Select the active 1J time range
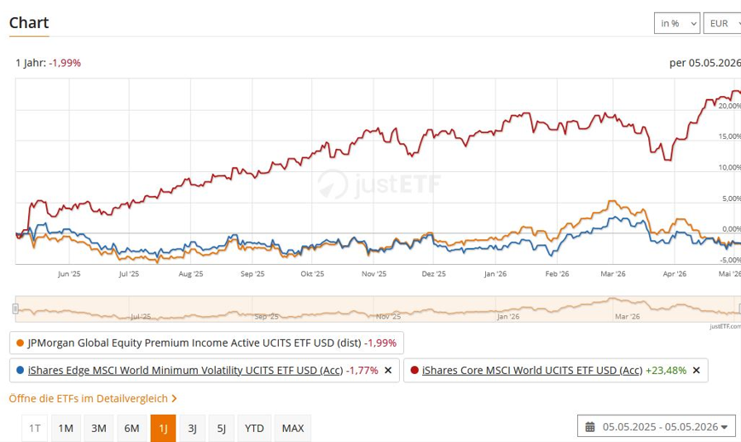 coord(163,428)
